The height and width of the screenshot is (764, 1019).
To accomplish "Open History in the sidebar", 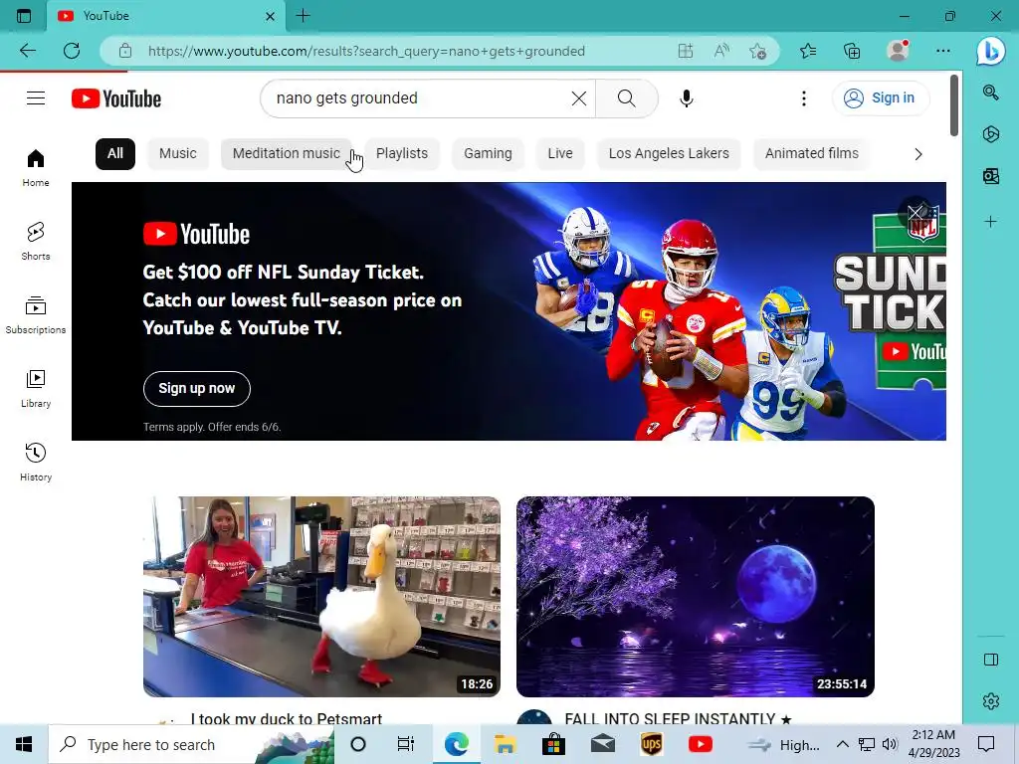I will (x=36, y=462).
